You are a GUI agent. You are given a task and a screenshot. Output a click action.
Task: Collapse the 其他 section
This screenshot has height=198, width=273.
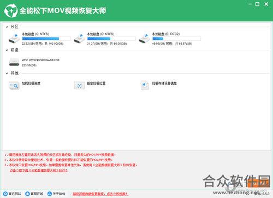(7, 73)
